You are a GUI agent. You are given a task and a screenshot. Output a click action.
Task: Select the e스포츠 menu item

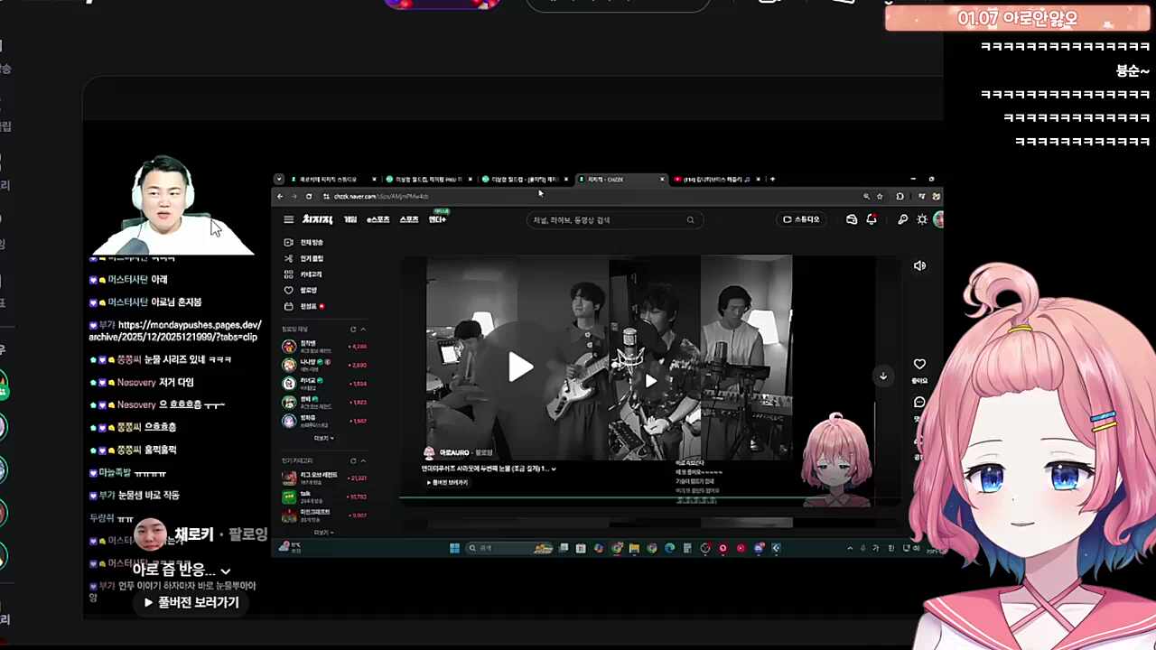click(378, 219)
